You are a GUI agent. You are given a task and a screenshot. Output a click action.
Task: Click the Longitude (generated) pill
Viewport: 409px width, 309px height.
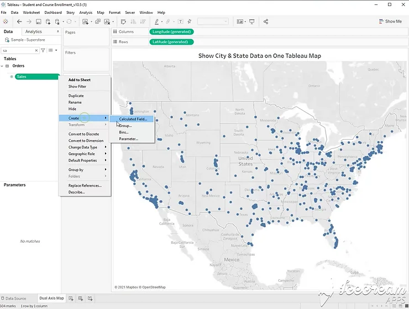pos(172,32)
